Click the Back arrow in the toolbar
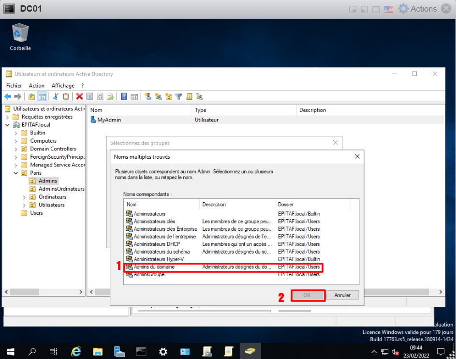Screen dimensions: 456x359 (x=8, y=97)
